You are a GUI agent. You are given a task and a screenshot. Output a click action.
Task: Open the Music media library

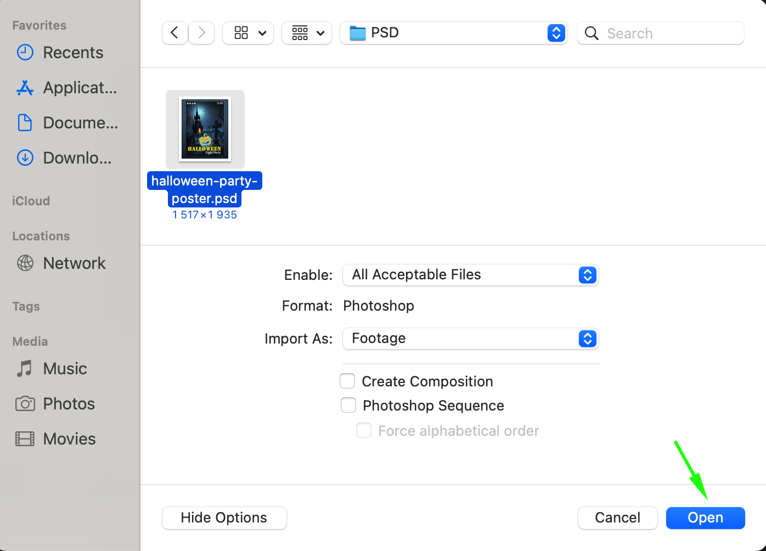(64, 369)
